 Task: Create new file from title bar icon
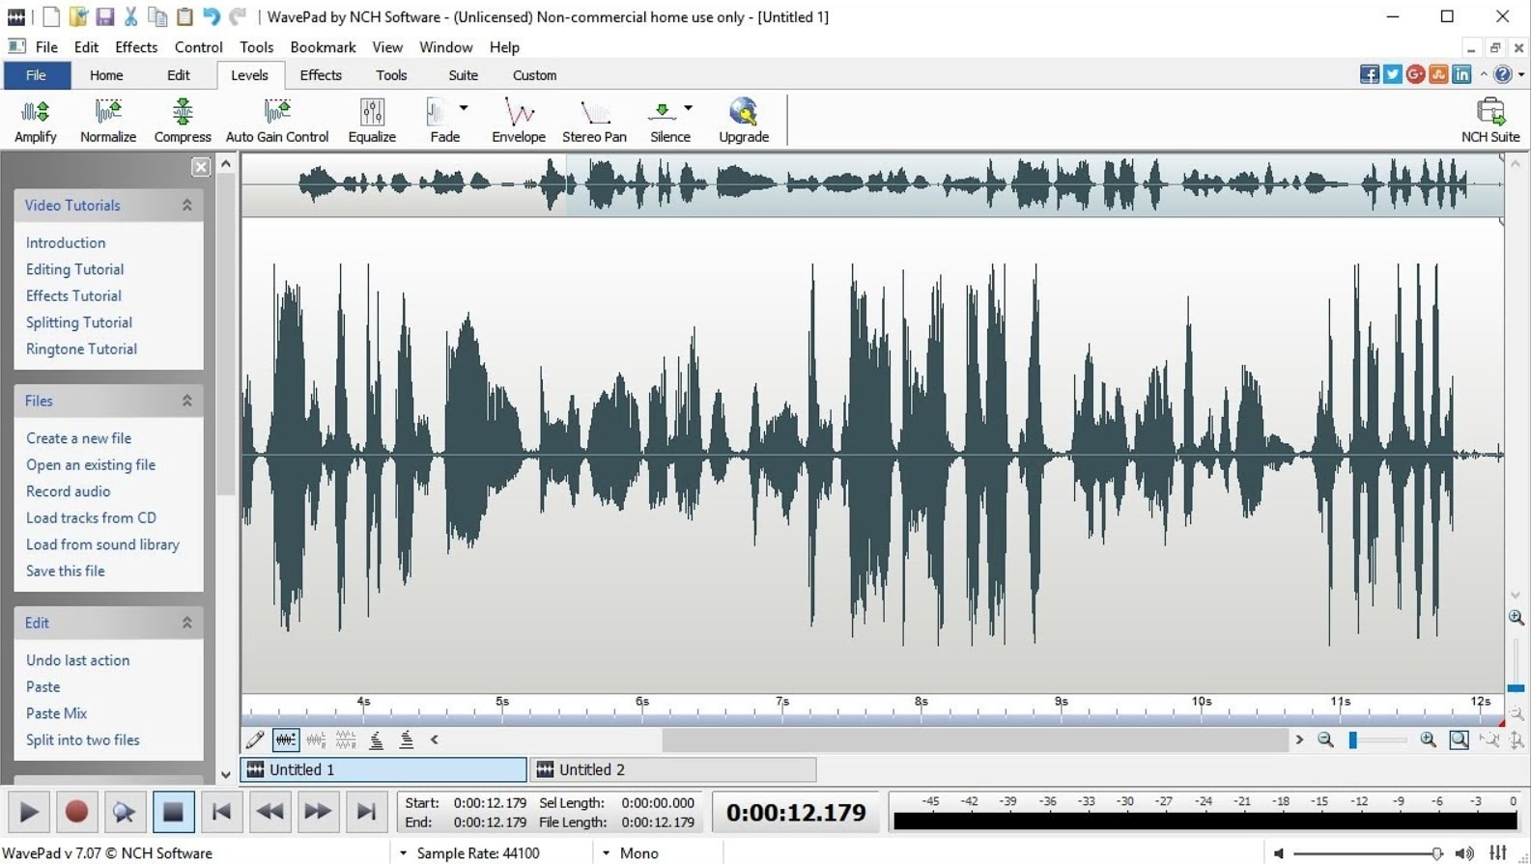[x=51, y=16]
